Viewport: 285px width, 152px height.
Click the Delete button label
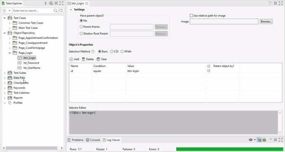pyautogui.click(x=90, y=59)
